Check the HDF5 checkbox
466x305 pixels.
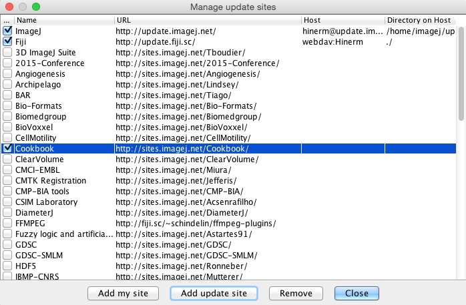tap(7, 266)
